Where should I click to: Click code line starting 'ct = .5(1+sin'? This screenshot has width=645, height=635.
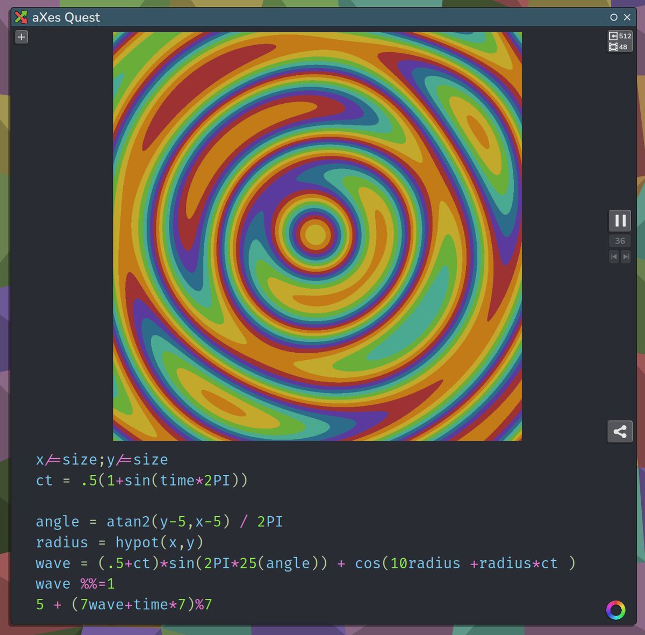point(142,480)
